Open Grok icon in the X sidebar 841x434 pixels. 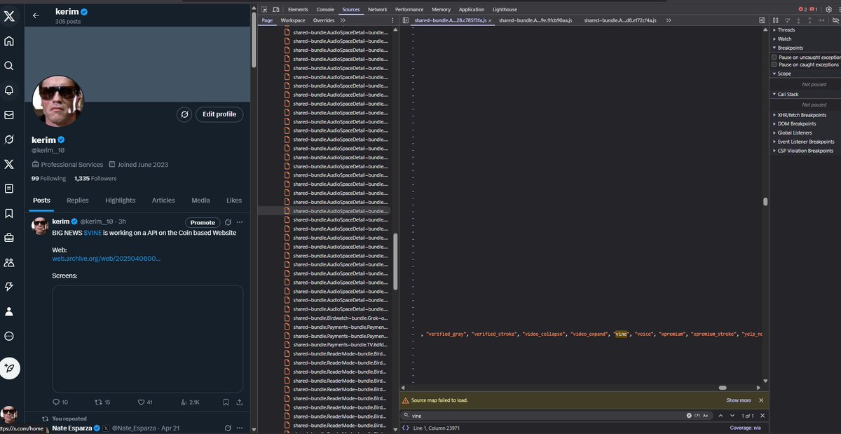[9, 140]
